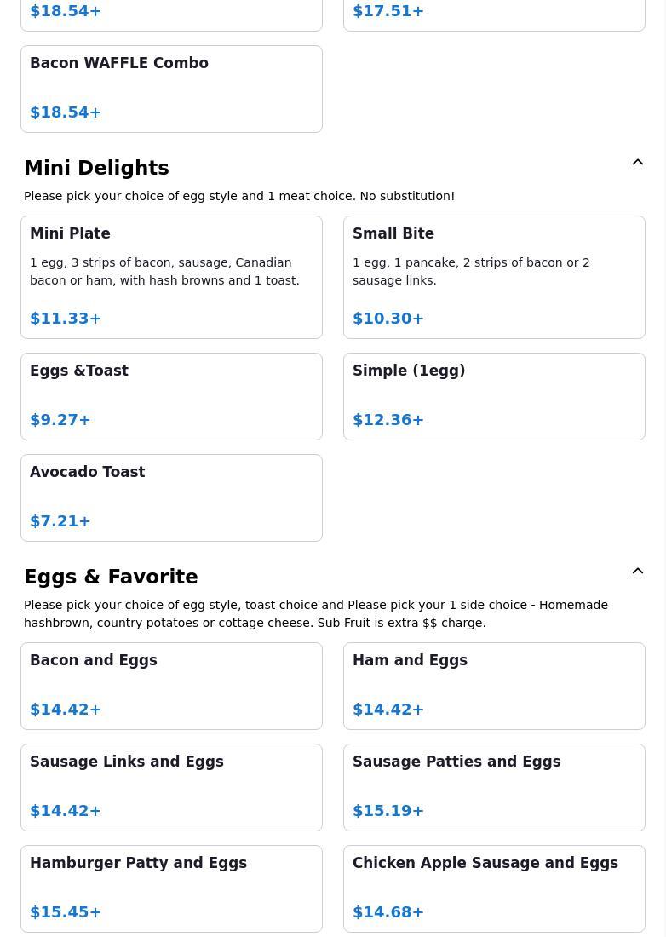Click the $15.19+ Sausage Patties price
The height and width of the screenshot is (937, 666).
388,811
